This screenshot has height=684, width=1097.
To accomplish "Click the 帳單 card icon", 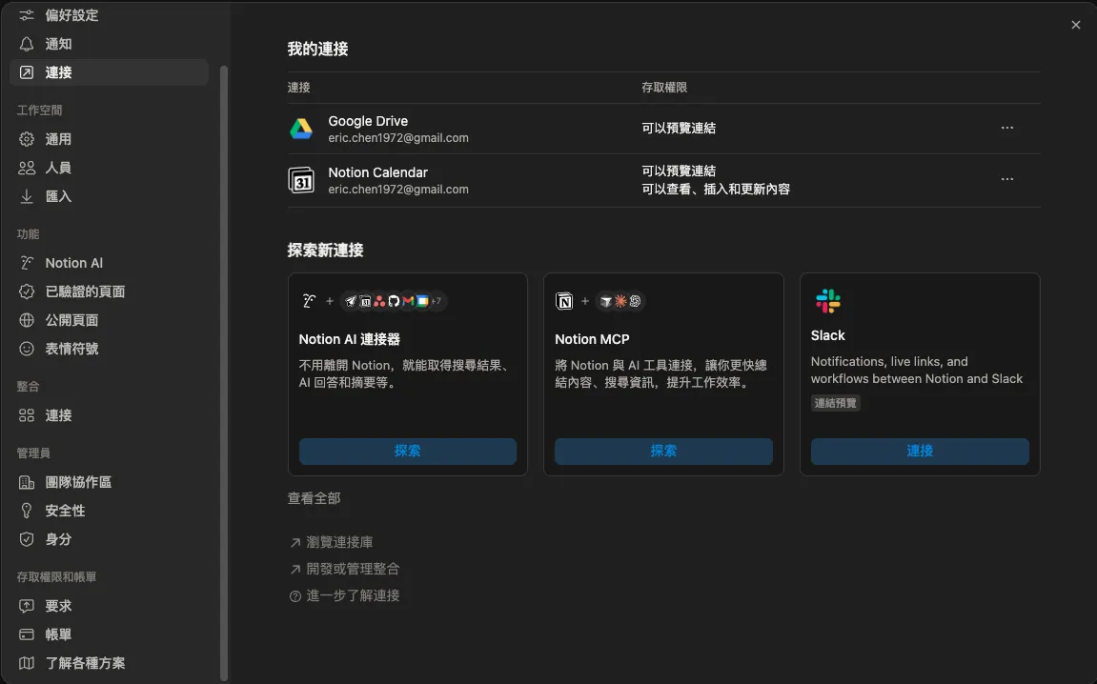I will [x=27, y=634].
